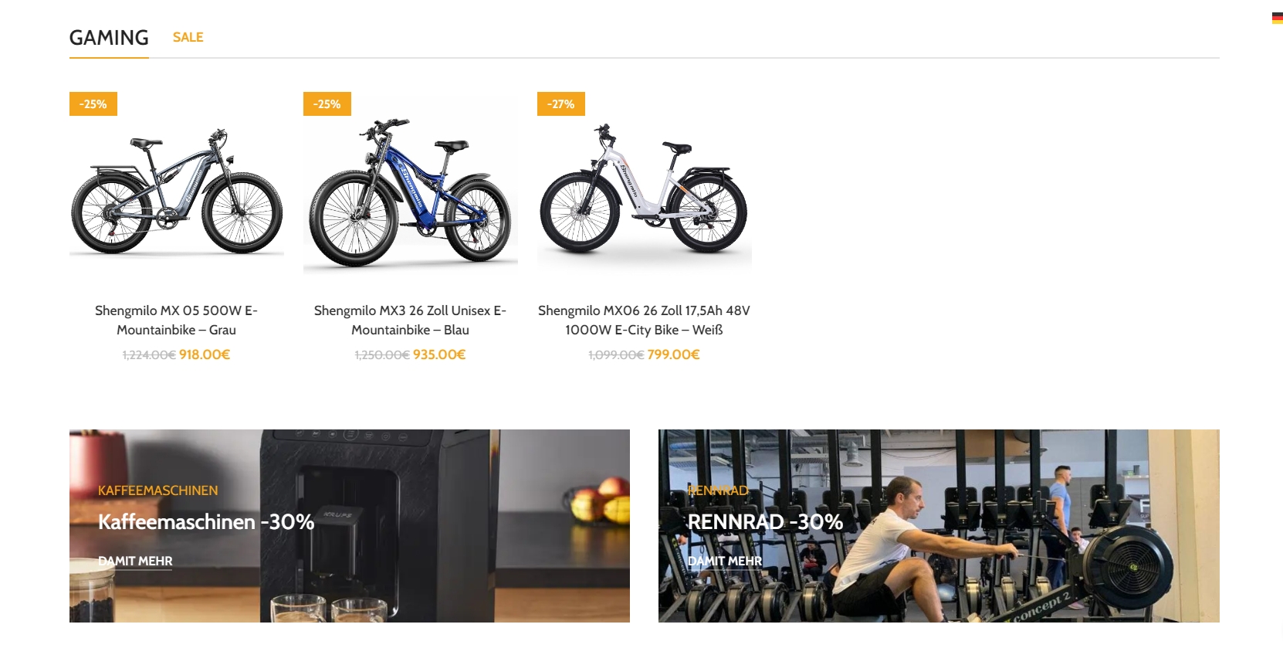Click the 799.00€ sale price
Viewport: 1283px width, 665px height.
tap(674, 355)
